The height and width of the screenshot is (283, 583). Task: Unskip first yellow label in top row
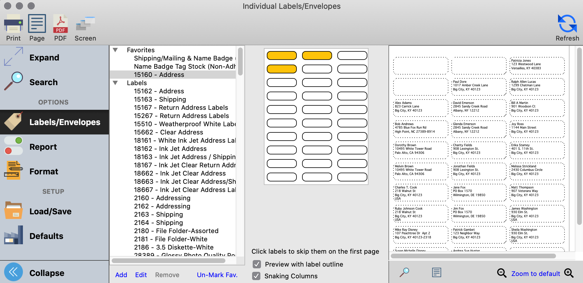point(282,55)
